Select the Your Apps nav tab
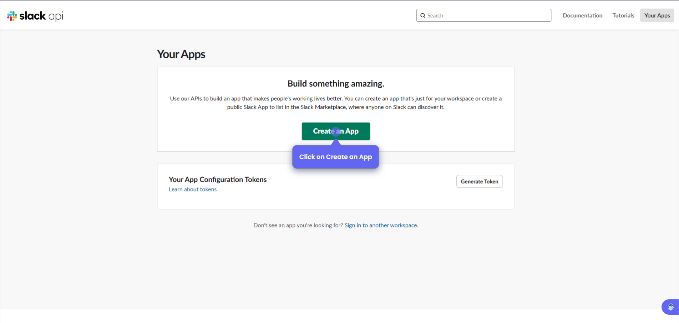 657,16
